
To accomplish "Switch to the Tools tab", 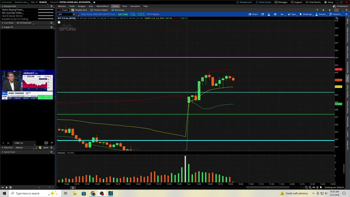I will point(124,6).
